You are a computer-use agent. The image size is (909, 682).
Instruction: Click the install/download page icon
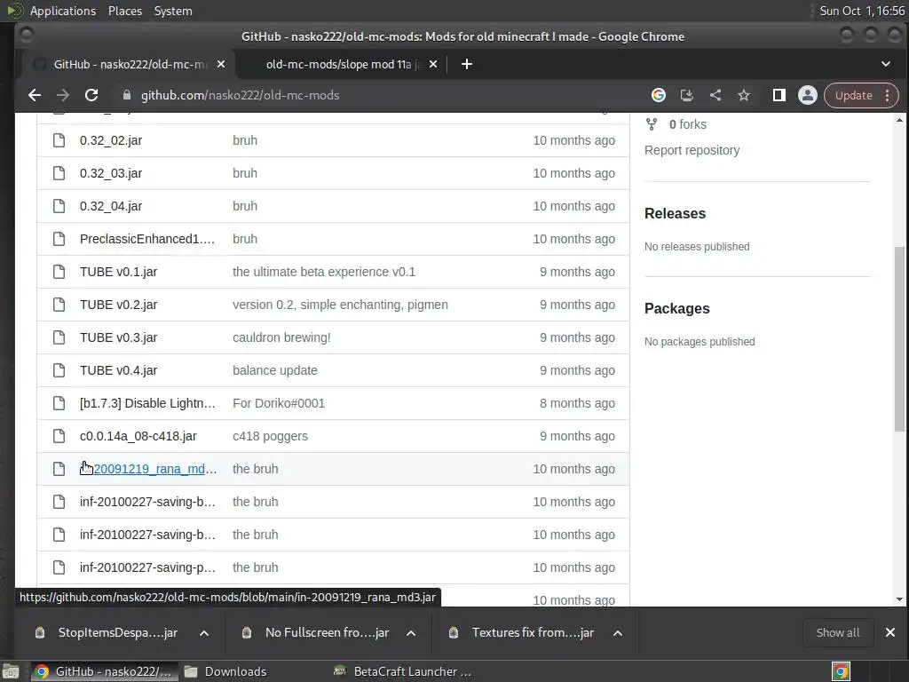coord(687,96)
